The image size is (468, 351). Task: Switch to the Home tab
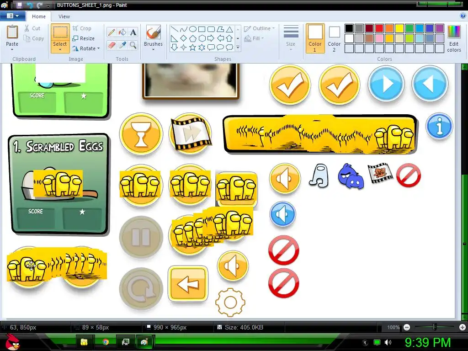pos(39,16)
